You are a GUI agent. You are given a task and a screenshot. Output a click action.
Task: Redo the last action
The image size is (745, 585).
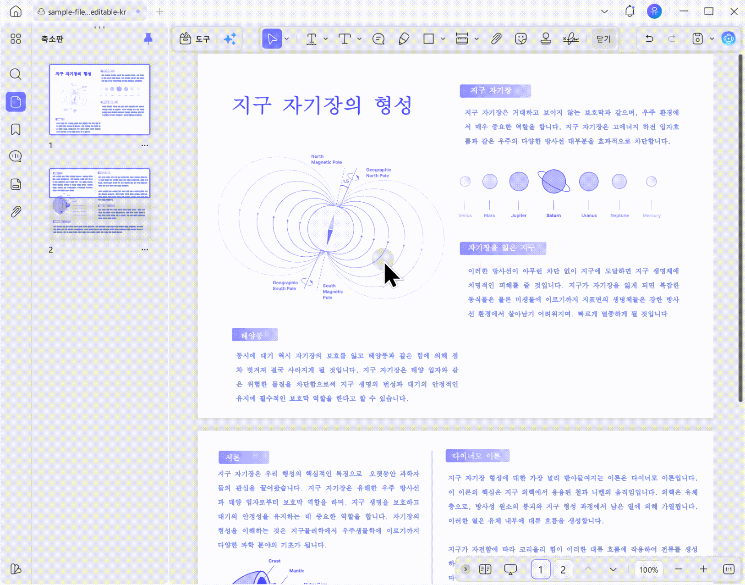pyautogui.click(x=672, y=39)
